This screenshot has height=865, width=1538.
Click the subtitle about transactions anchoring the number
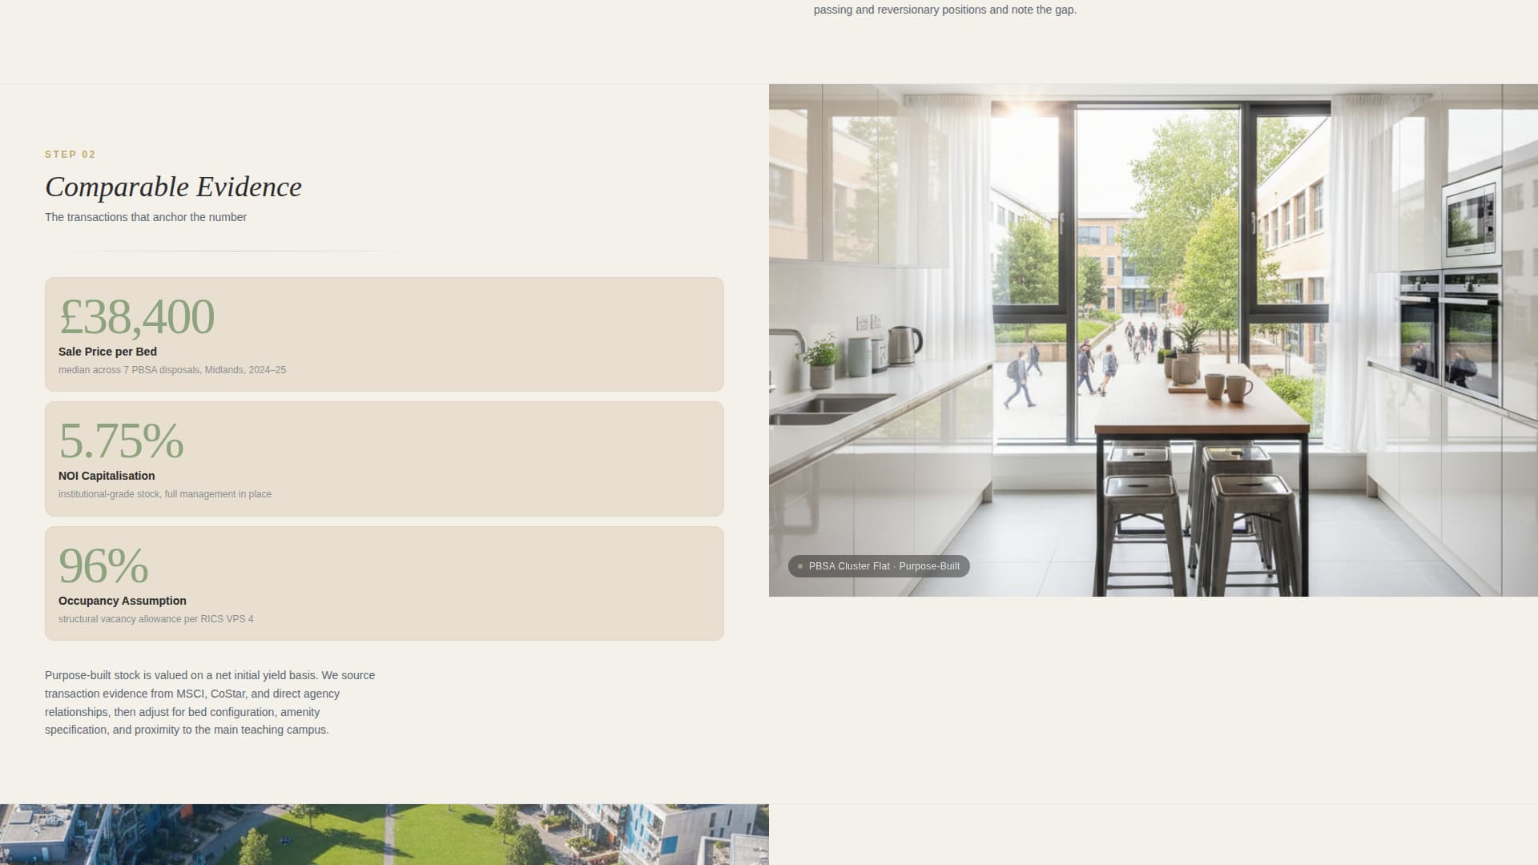click(145, 216)
